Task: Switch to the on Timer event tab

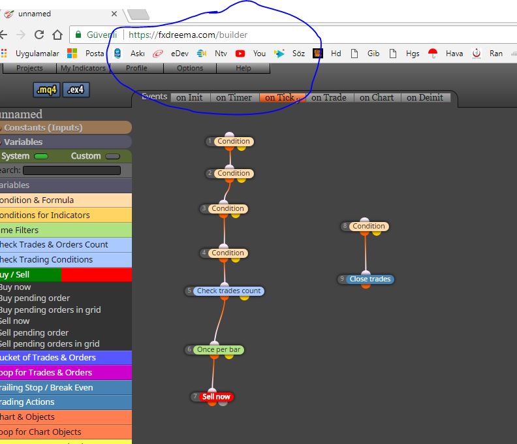Action: [234, 98]
